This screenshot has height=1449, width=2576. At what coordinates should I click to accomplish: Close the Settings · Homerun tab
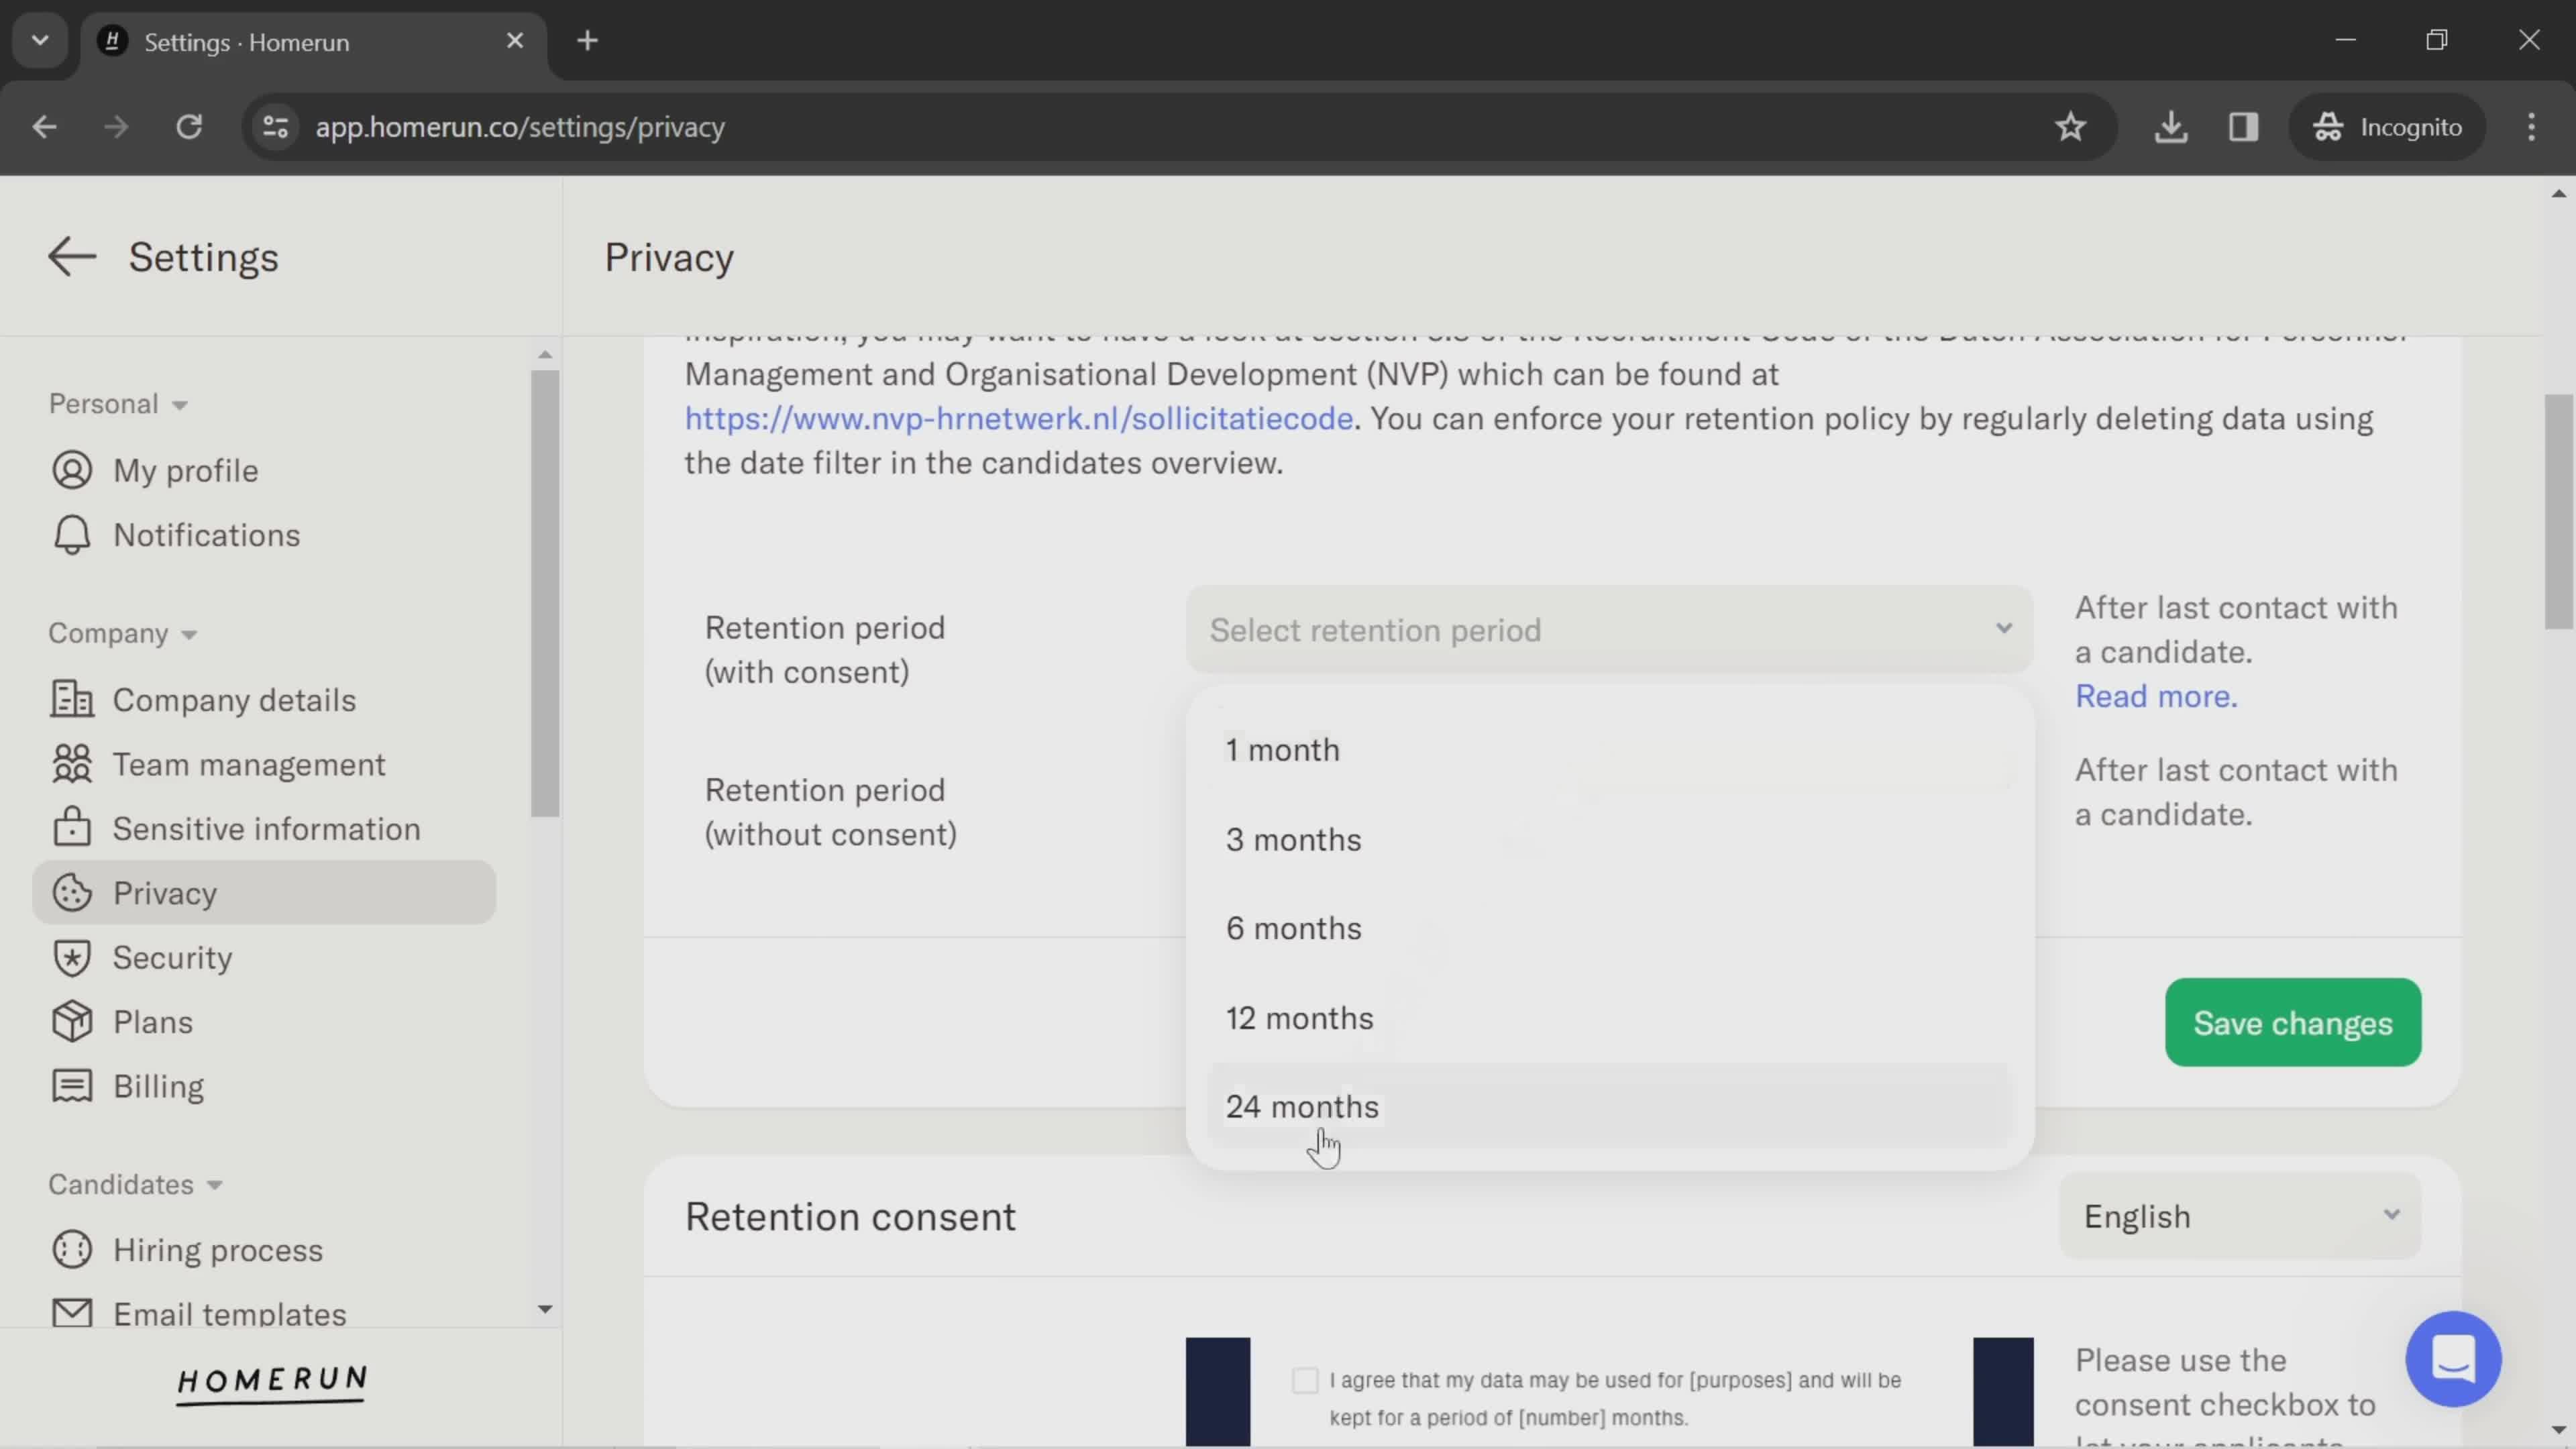(x=515, y=41)
